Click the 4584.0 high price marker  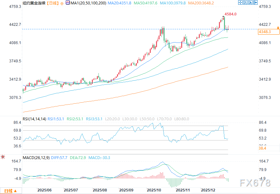pos(230,14)
